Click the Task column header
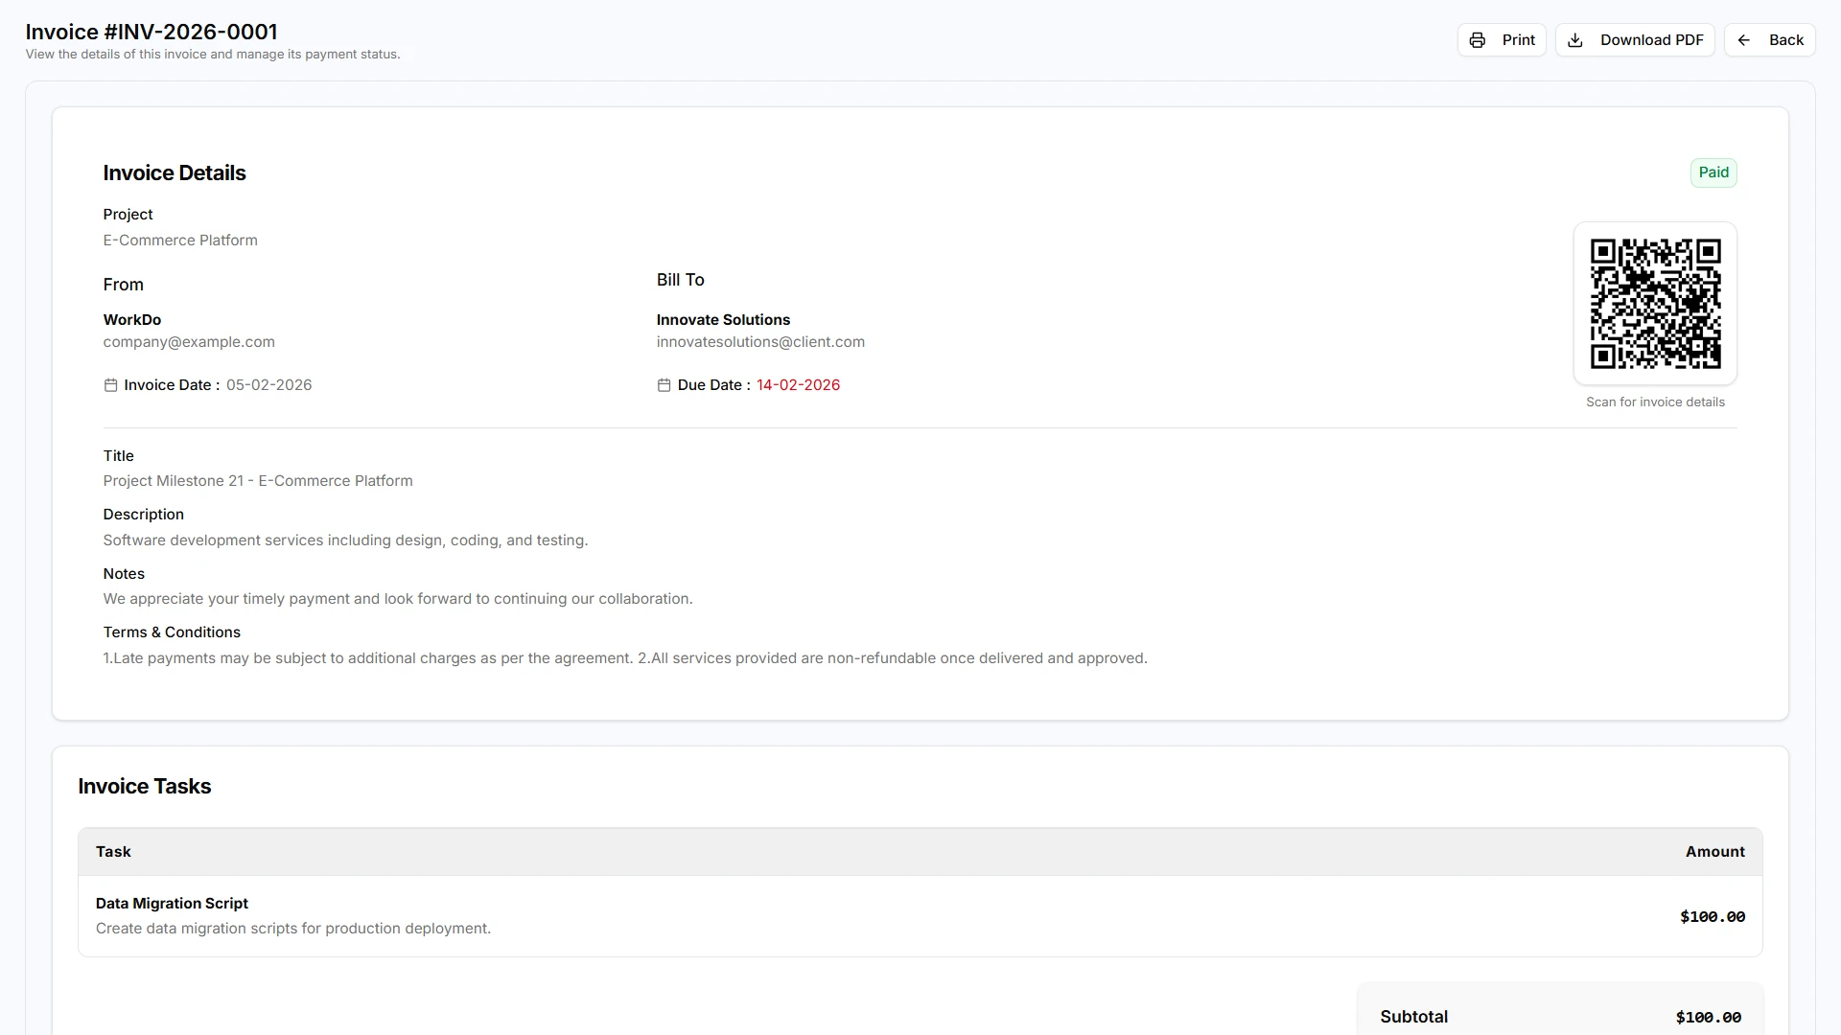Image resolution: width=1841 pixels, height=1035 pixels. point(113,852)
